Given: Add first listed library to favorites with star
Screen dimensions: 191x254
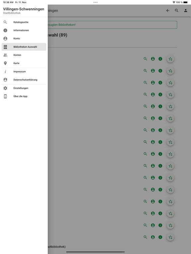Looking at the screenshot, I should click(170, 59).
